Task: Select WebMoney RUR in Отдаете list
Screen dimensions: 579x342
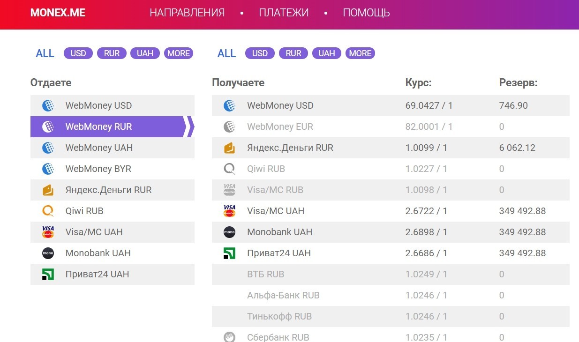Action: pos(113,126)
